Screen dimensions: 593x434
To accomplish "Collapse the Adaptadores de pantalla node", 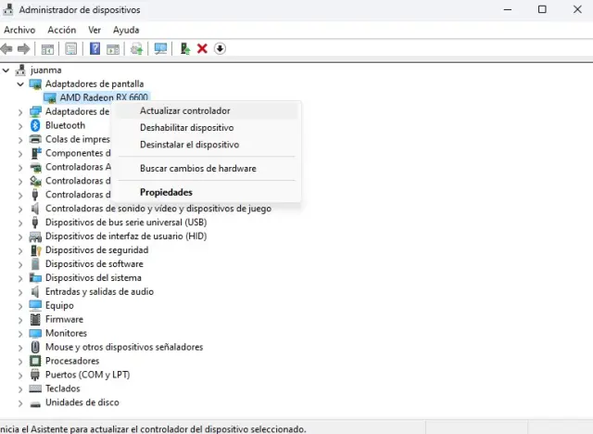I will tap(21, 83).
